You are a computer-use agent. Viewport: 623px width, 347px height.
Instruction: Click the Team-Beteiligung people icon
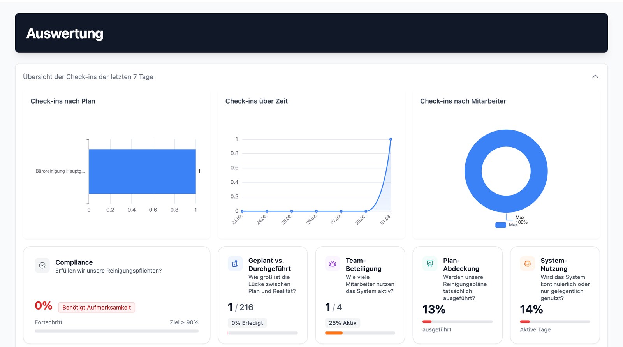(333, 264)
